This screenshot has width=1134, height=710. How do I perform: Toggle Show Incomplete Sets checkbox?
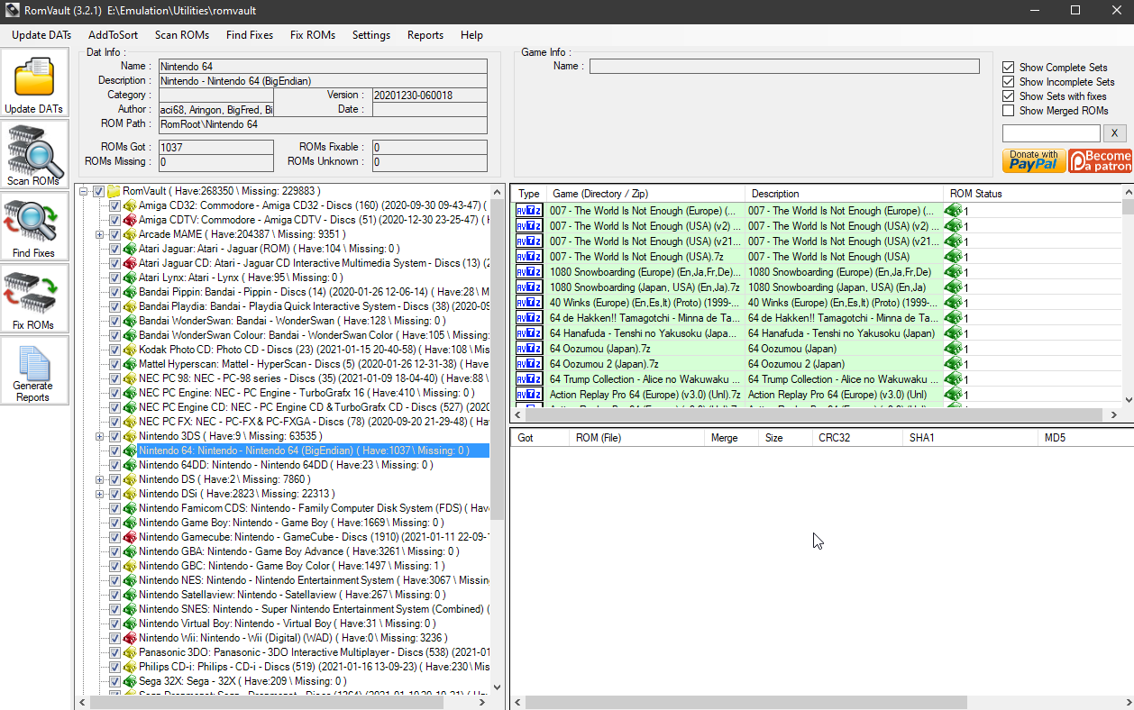[x=1009, y=82]
